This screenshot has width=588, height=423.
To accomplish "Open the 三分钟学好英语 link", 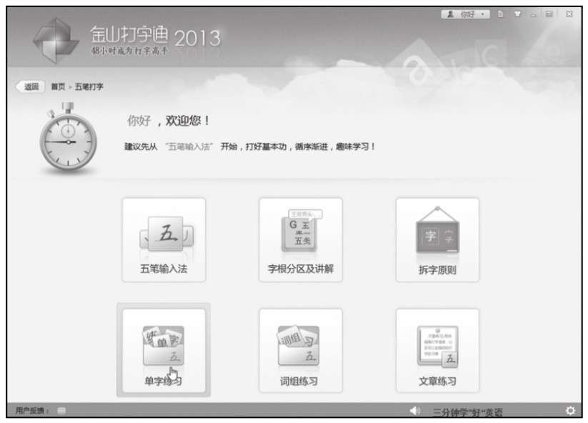I will coord(468,412).
